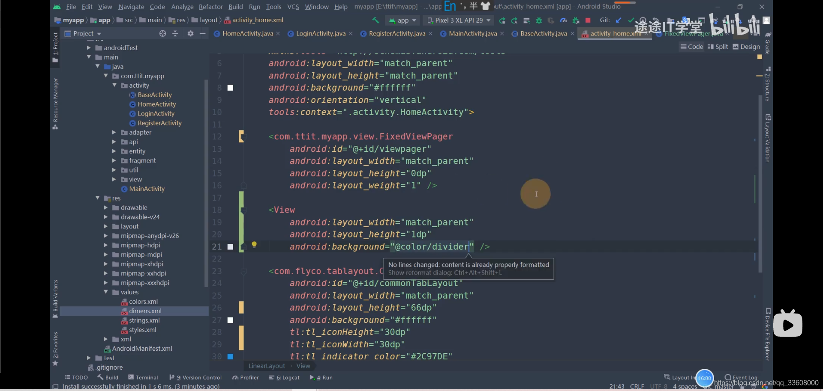Open the 6: Logcat tool window

284,377
